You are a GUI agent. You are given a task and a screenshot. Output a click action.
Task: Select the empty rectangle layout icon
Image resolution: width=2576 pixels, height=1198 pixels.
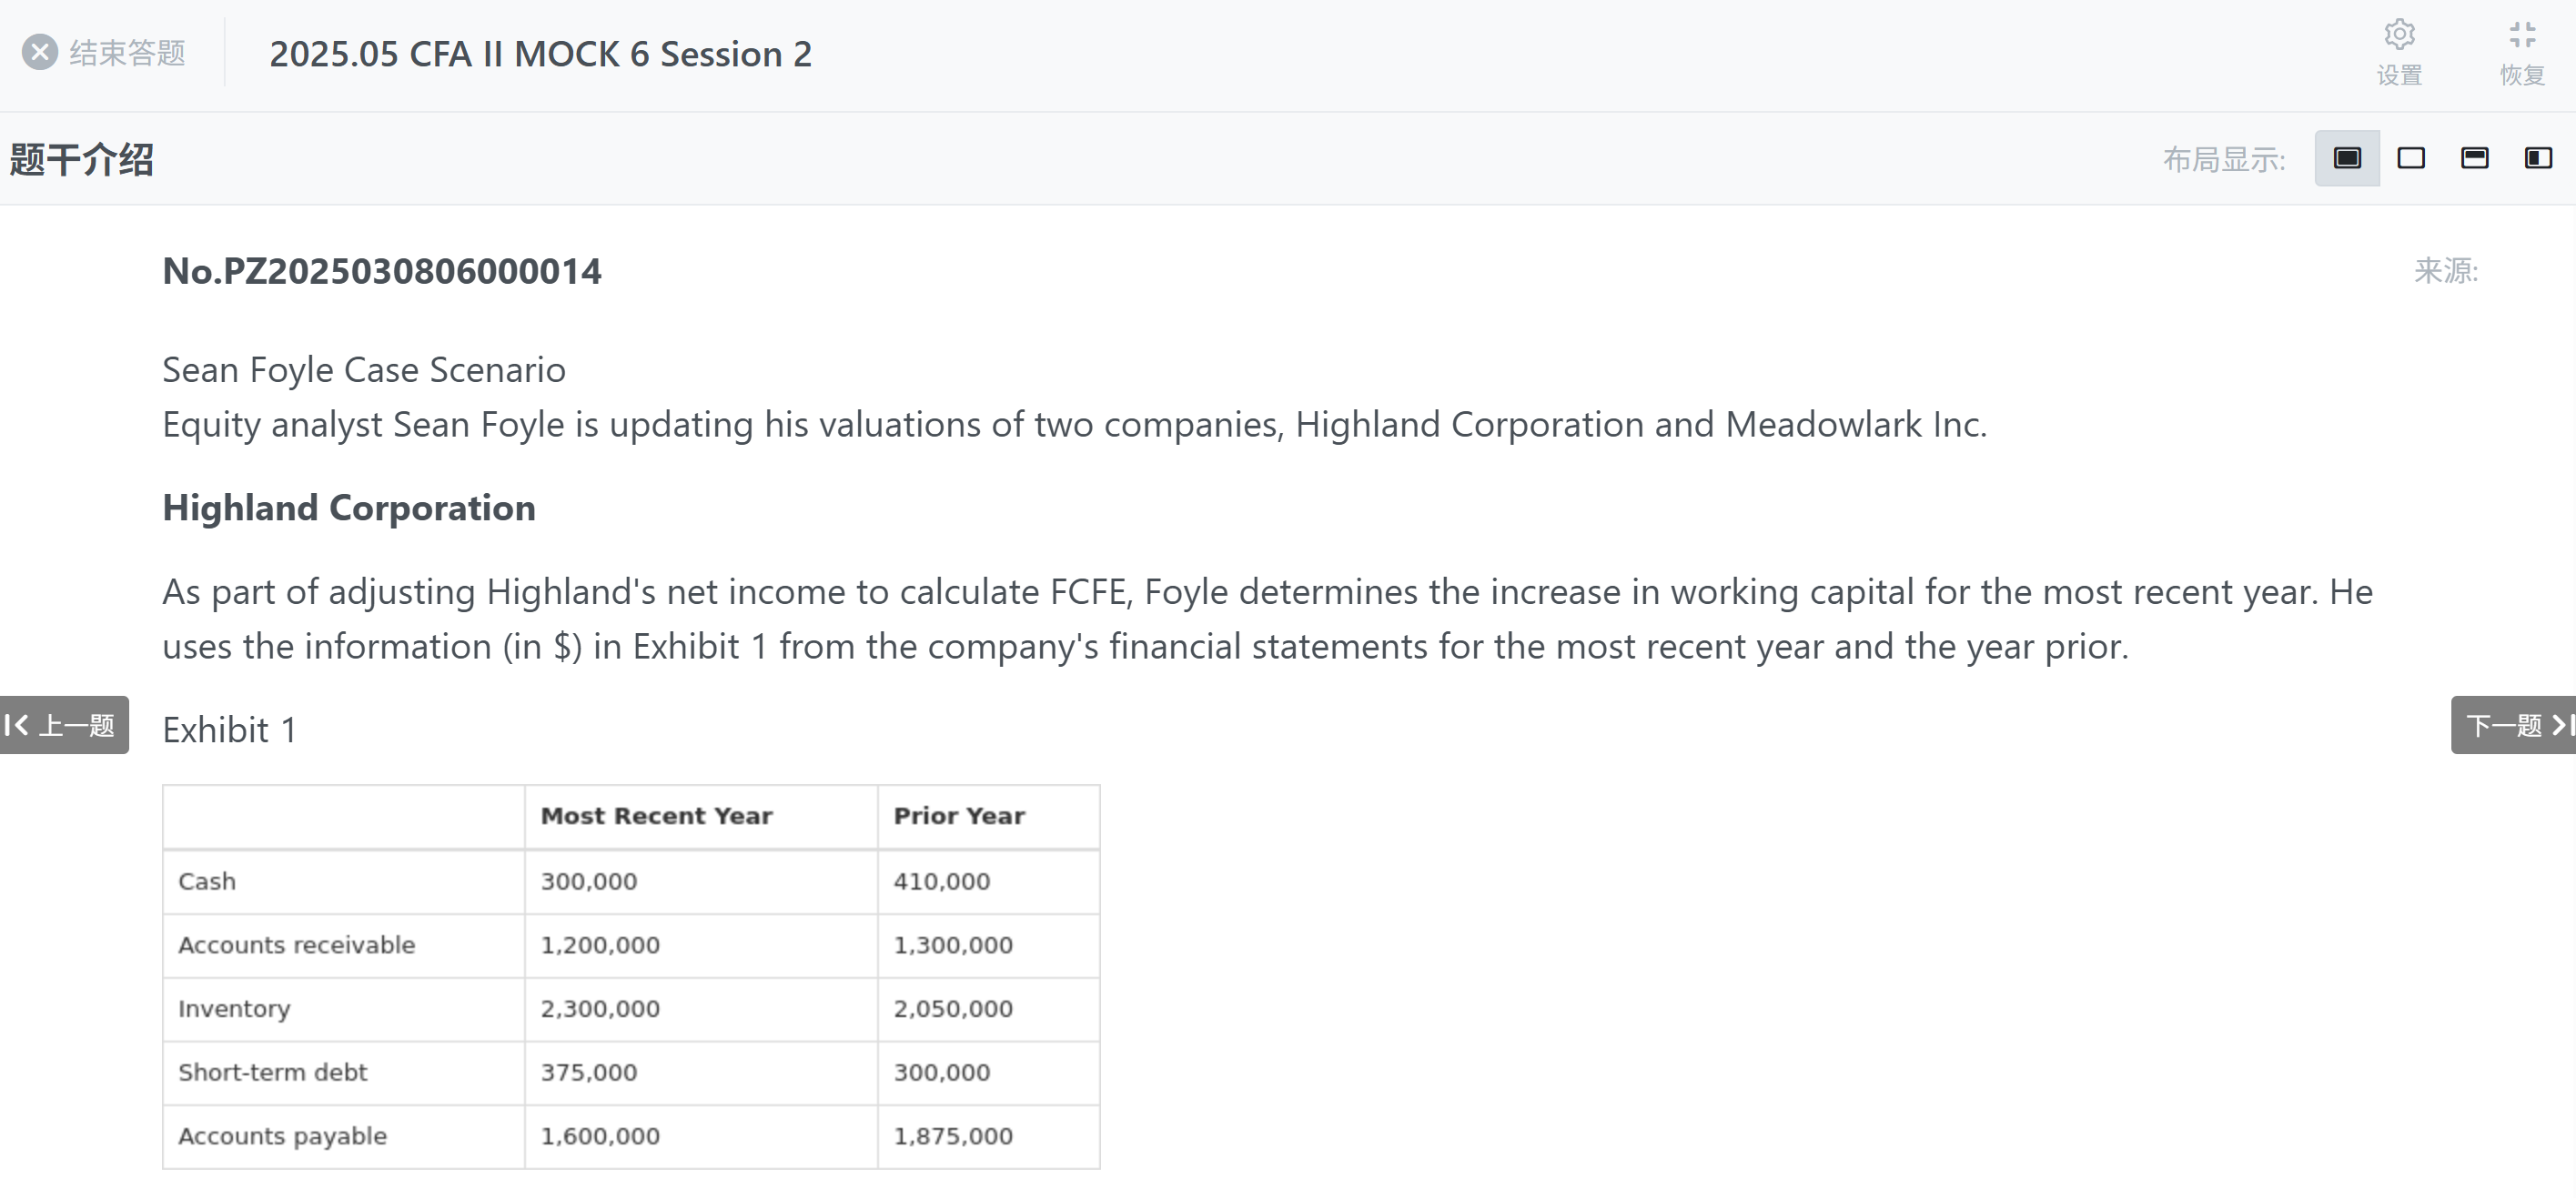tap(2410, 158)
